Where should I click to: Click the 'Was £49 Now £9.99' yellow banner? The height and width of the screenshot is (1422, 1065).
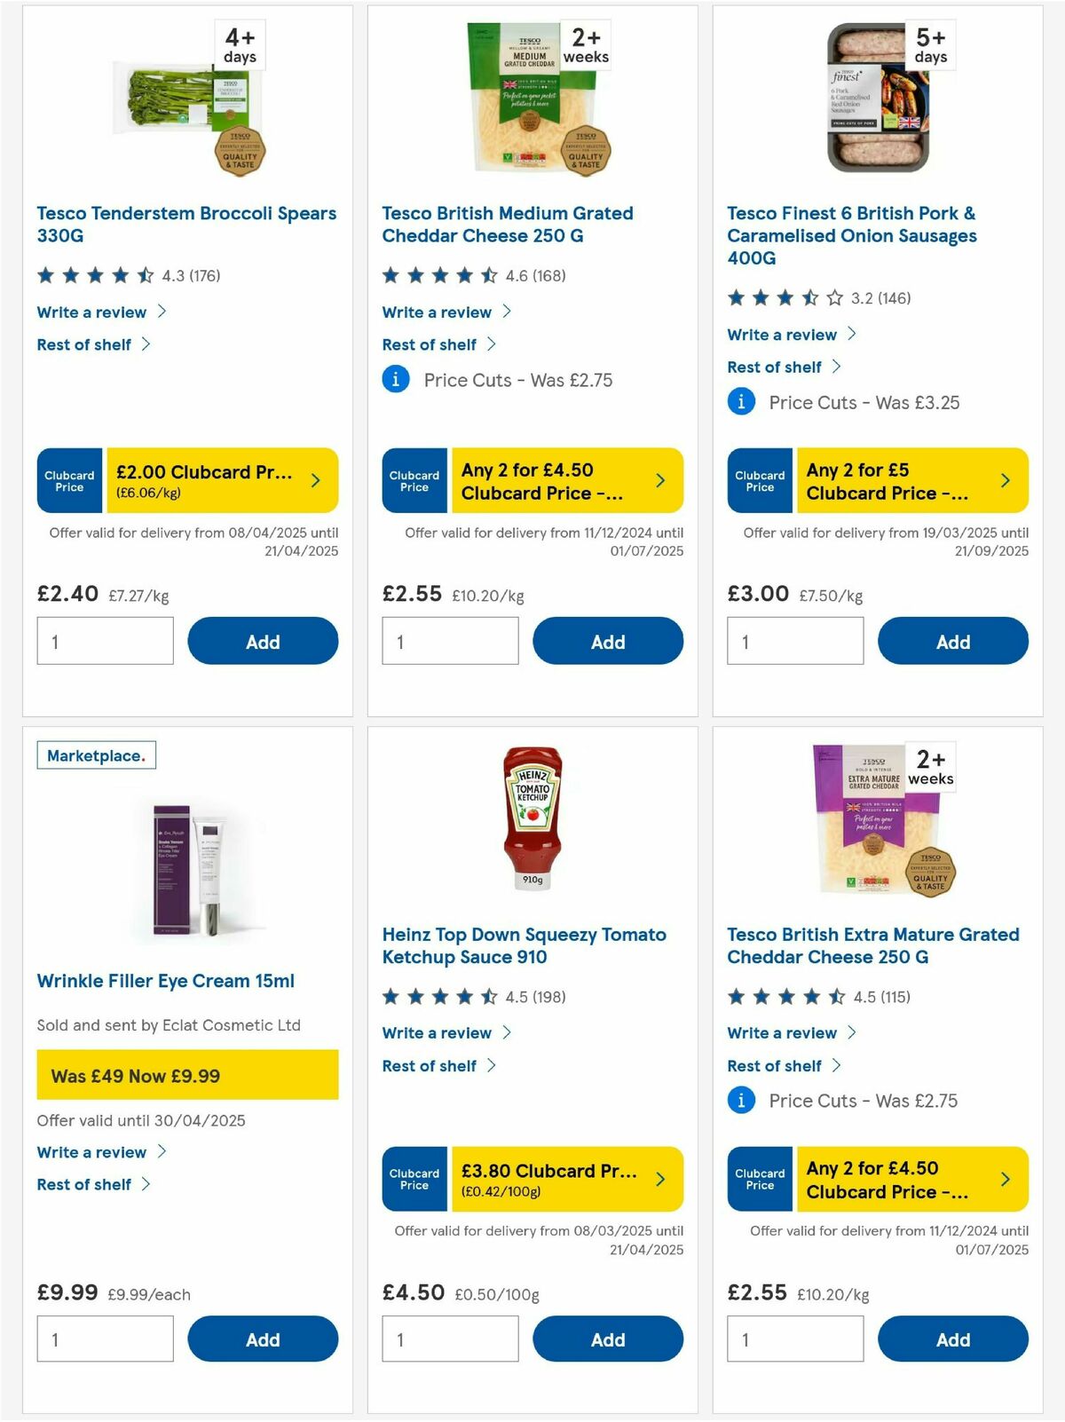[186, 1075]
